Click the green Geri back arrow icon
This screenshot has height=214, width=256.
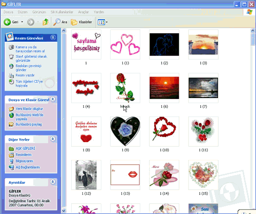tap(7, 22)
